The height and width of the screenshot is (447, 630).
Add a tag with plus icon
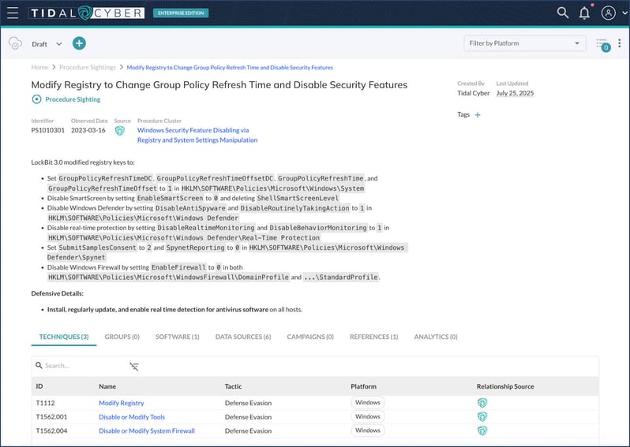click(x=478, y=115)
